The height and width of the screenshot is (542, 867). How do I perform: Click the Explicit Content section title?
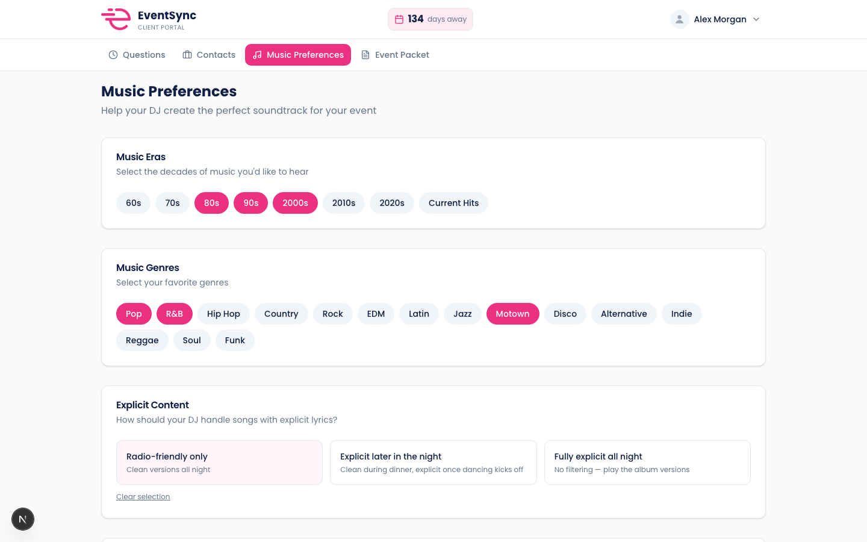[152, 405]
